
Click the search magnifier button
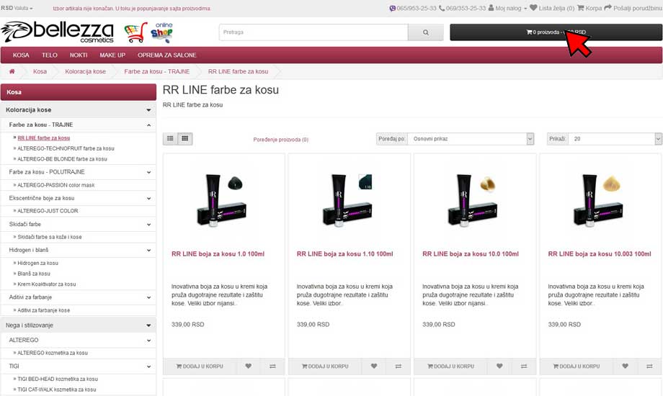pyautogui.click(x=425, y=32)
